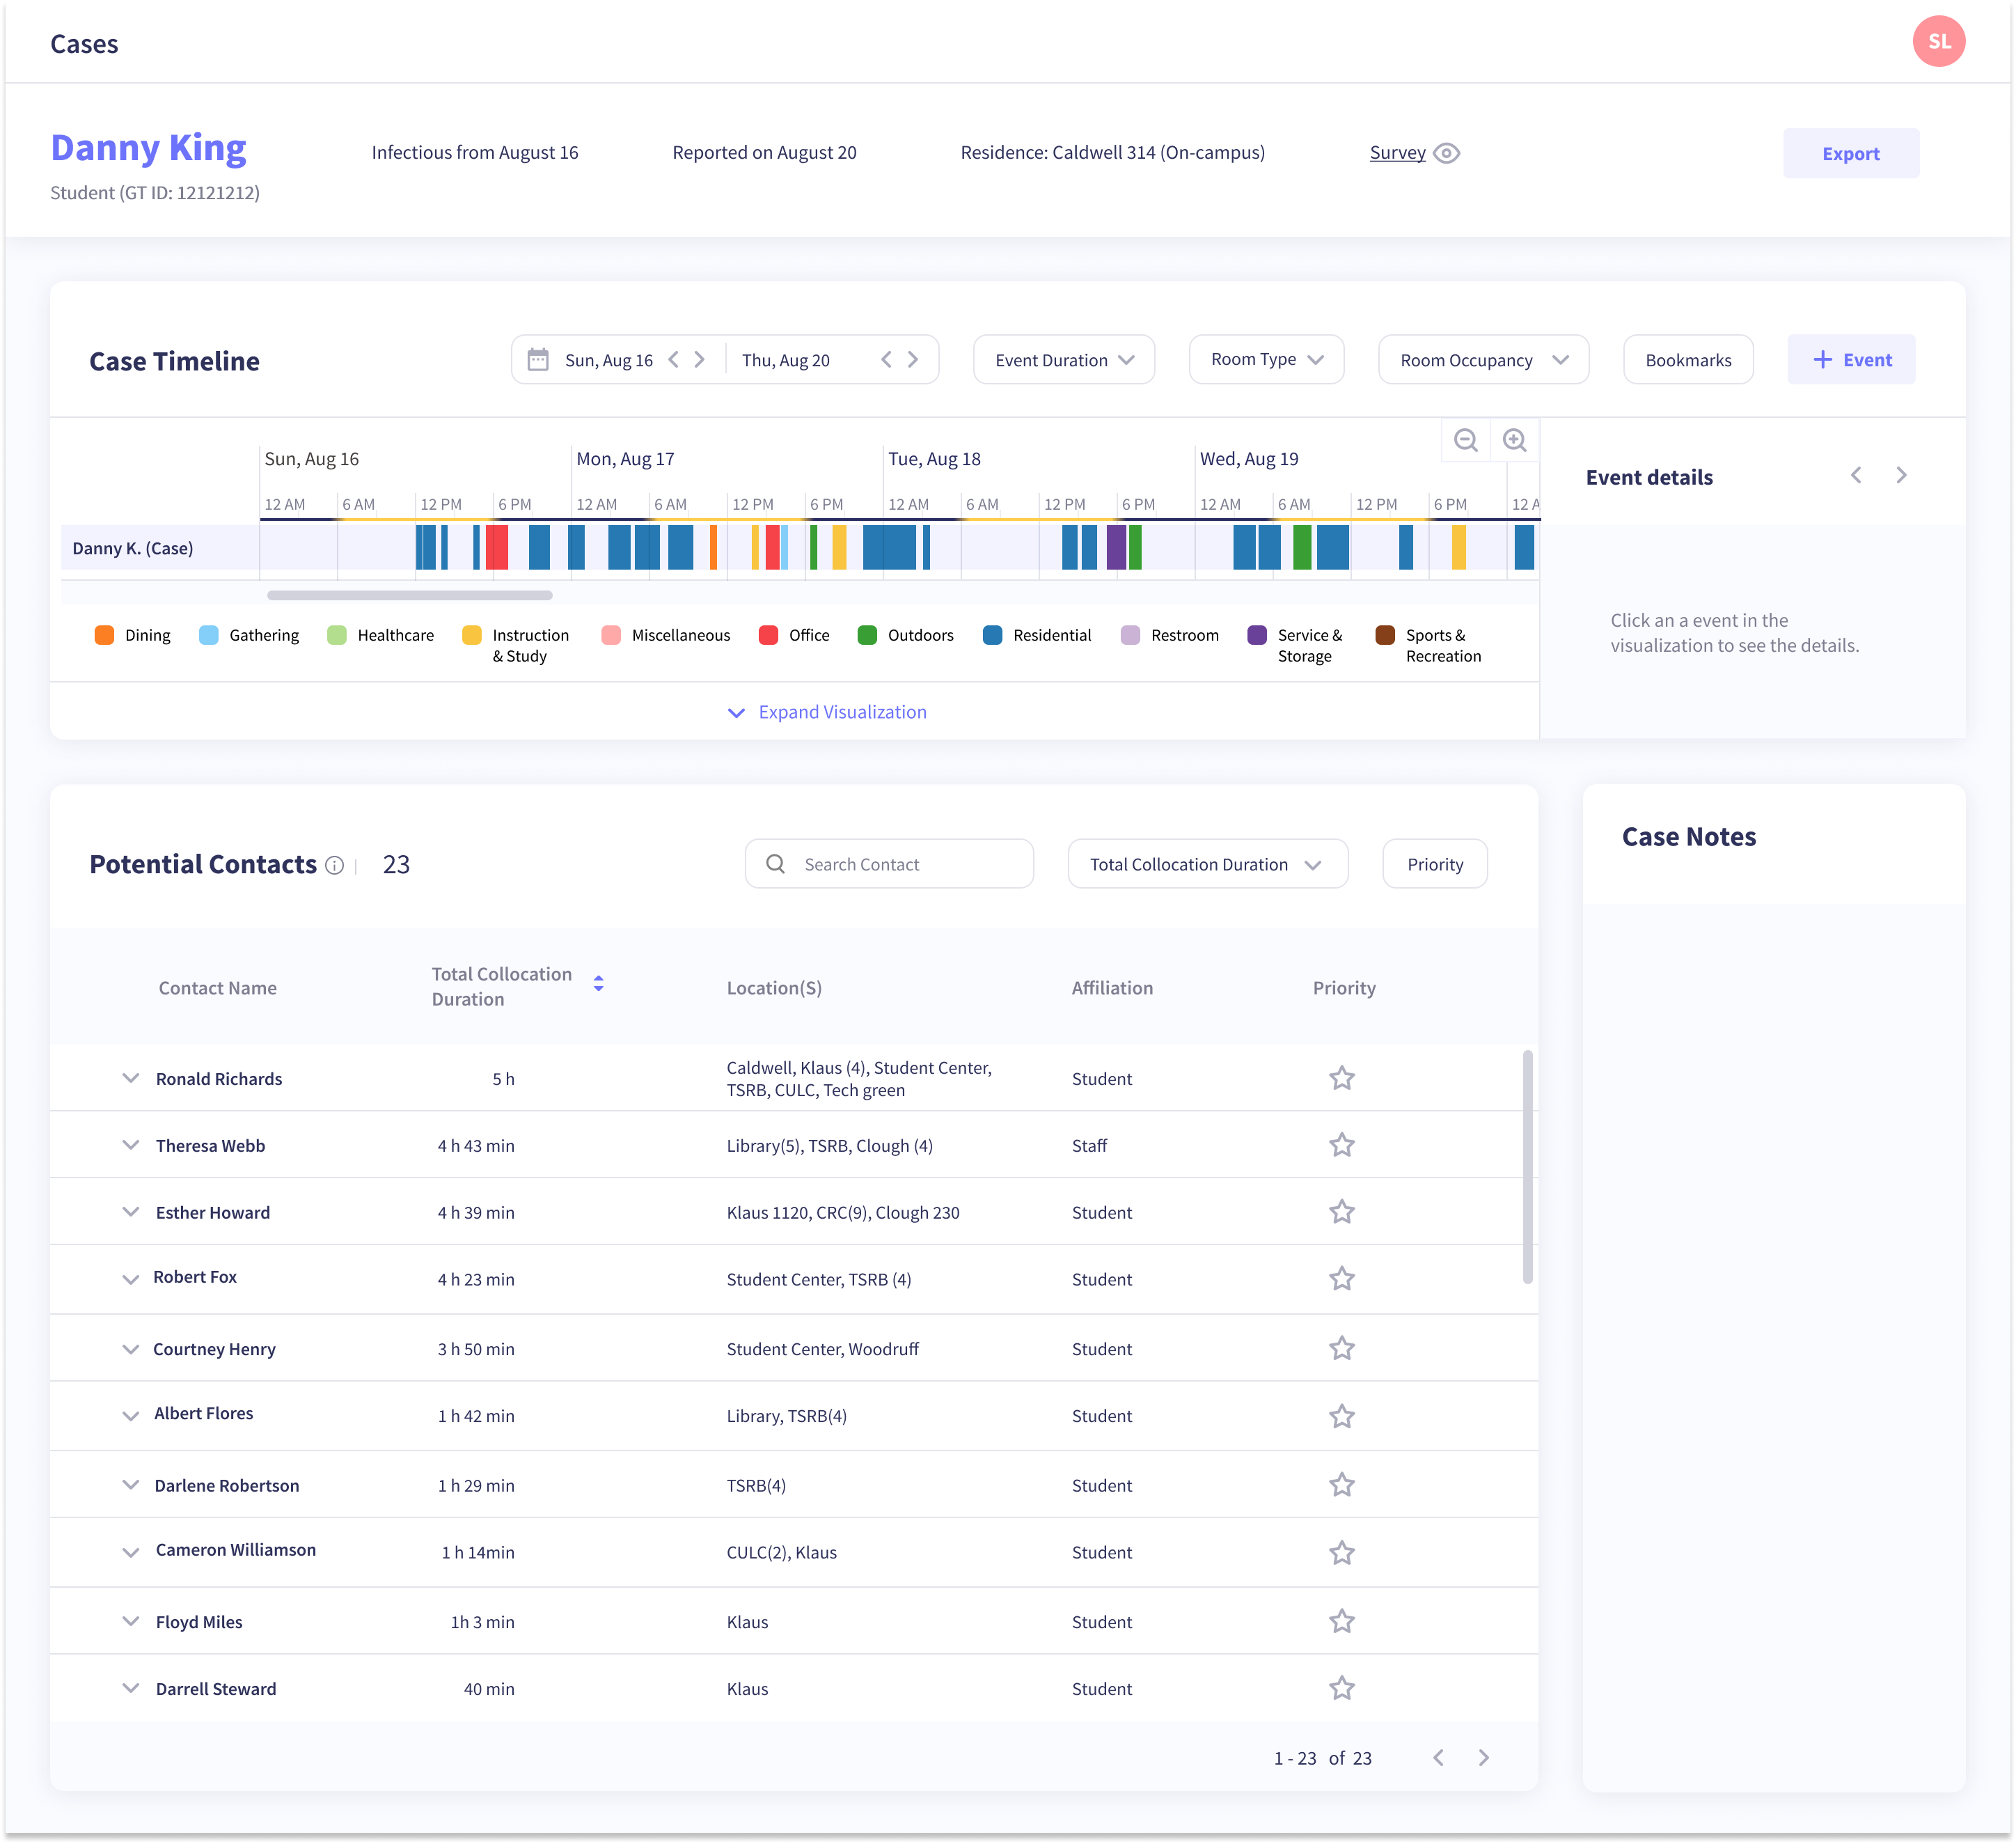Go to next contacts page arrow
Image resolution: width=2016 pixels, height=1844 pixels.
coord(1484,1758)
